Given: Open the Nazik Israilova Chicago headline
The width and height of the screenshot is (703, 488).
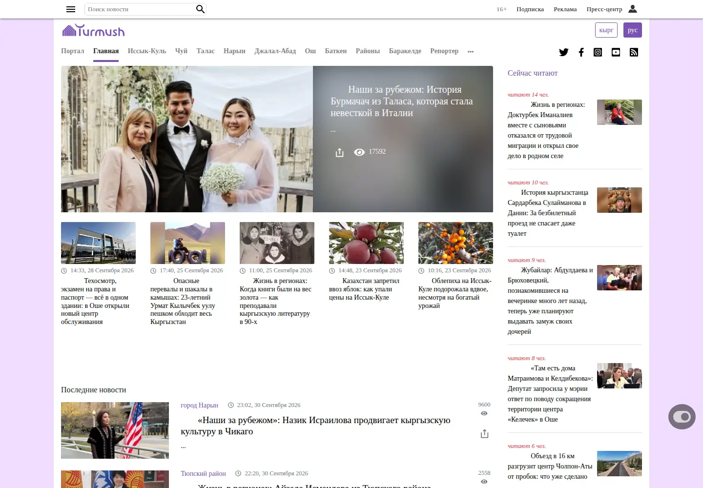Looking at the screenshot, I should [315, 426].
